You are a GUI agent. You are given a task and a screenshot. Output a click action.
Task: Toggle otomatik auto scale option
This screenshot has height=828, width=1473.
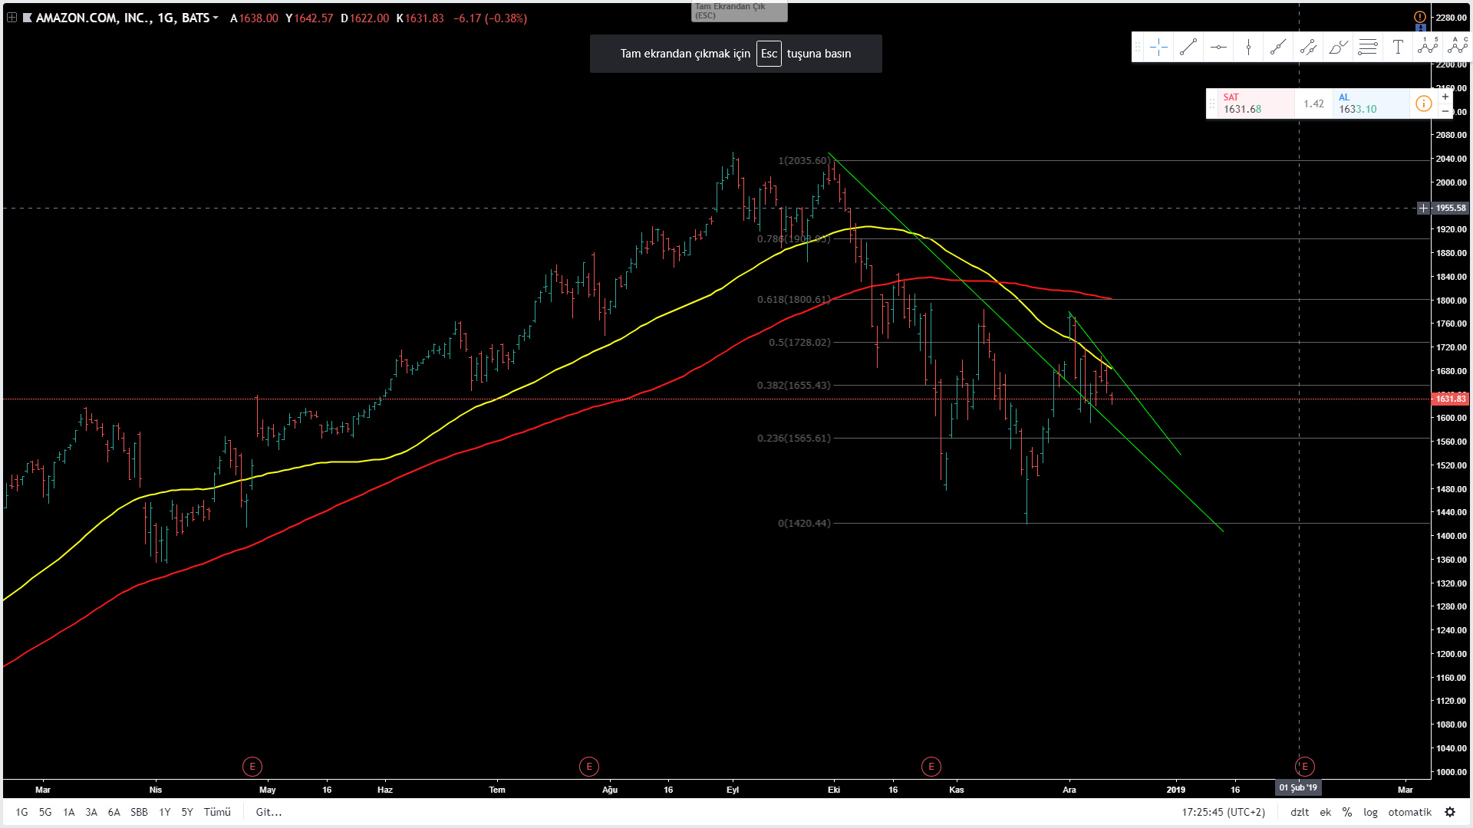pos(1409,812)
